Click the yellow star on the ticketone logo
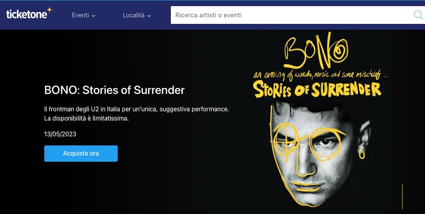This screenshot has height=214, width=425. pyautogui.click(x=49, y=10)
